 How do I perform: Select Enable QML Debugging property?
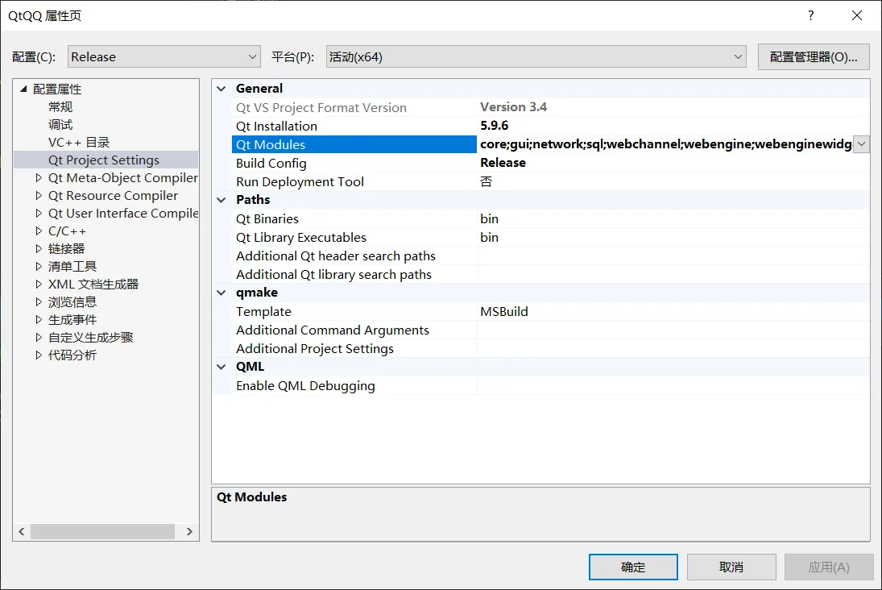(x=305, y=386)
